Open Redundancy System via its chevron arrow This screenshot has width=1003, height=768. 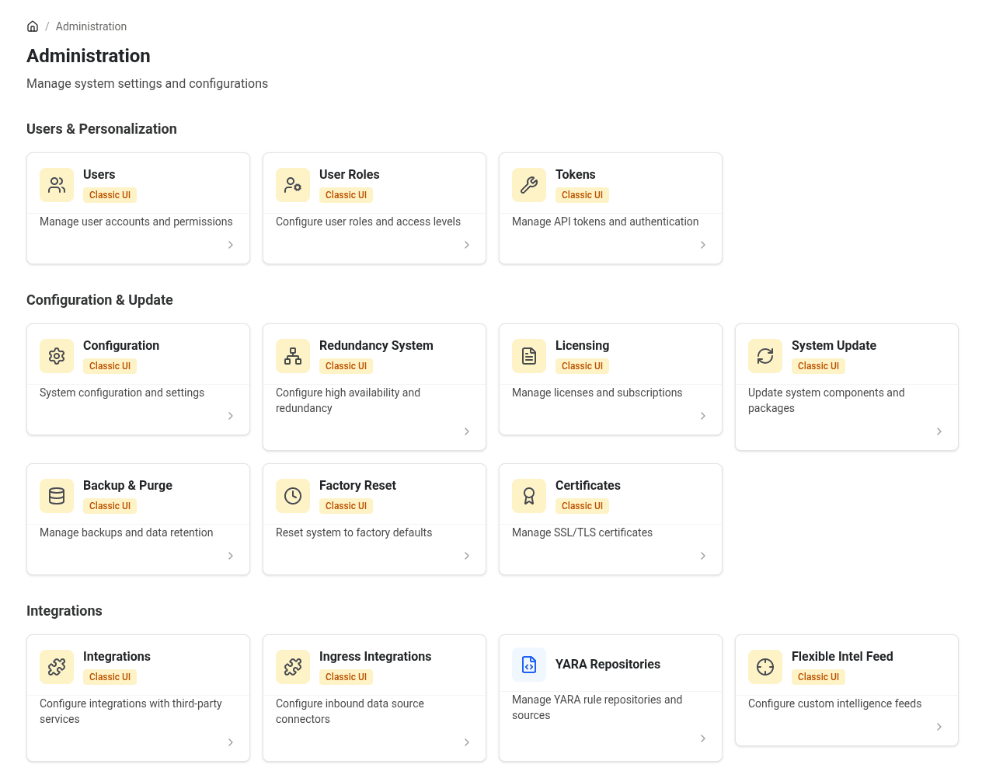467,431
